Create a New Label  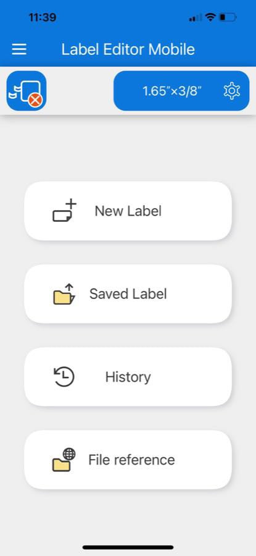tap(128, 211)
